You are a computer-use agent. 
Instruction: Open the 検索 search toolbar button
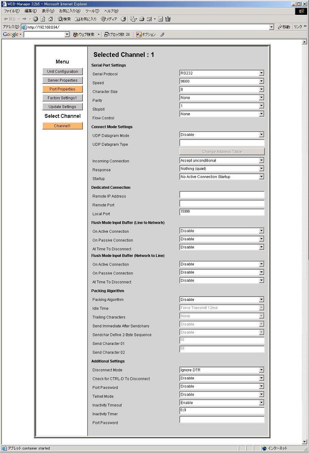click(64, 19)
